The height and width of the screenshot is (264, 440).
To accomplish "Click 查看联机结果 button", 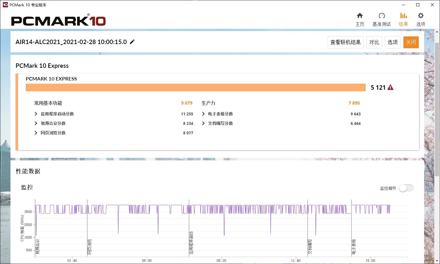I will 346,42.
